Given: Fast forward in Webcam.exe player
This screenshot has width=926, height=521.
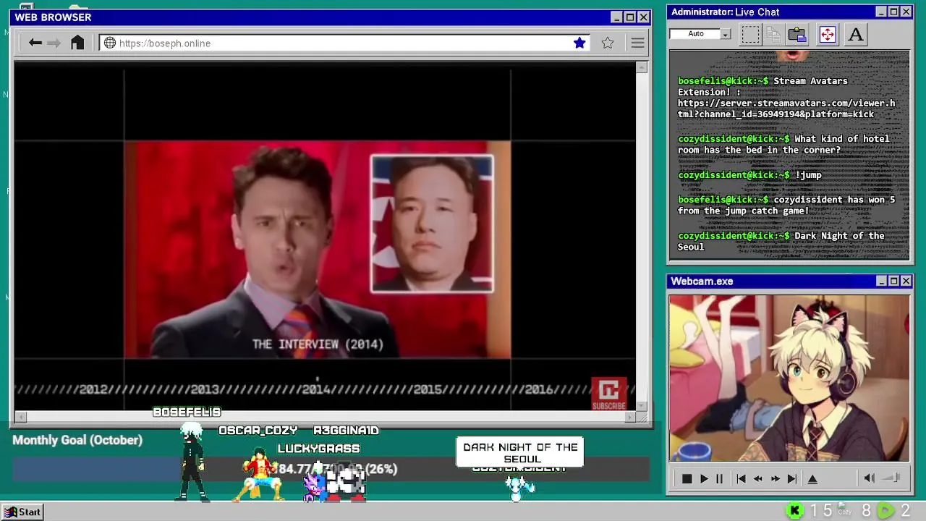Looking at the screenshot, I should point(775,478).
